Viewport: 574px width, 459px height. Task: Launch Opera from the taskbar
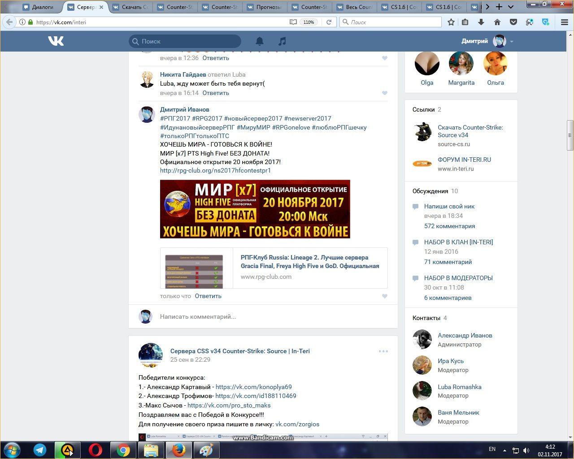click(95, 450)
